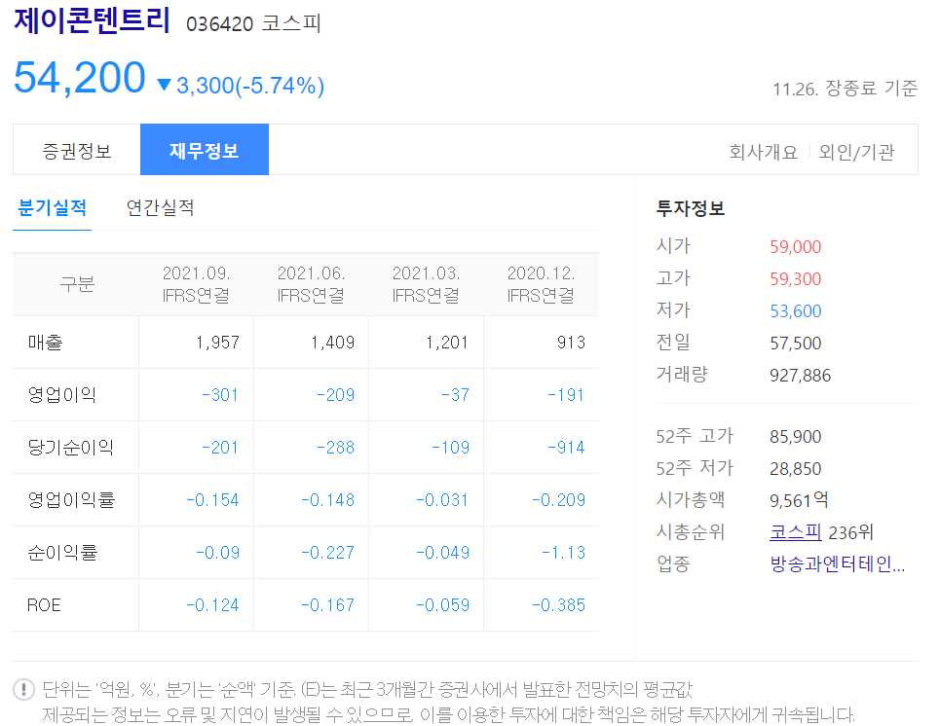Image resolution: width=940 pixels, height=726 pixels.
Task: Click 매출 value 1,957
Action: pyautogui.click(x=217, y=343)
